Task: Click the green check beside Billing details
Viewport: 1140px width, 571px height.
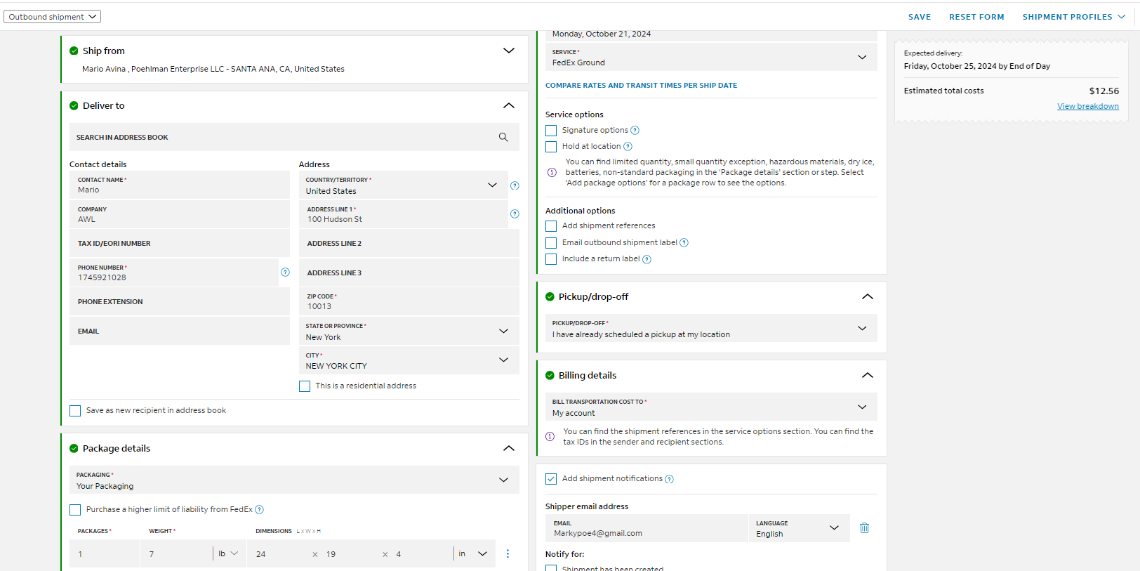Action: click(550, 375)
